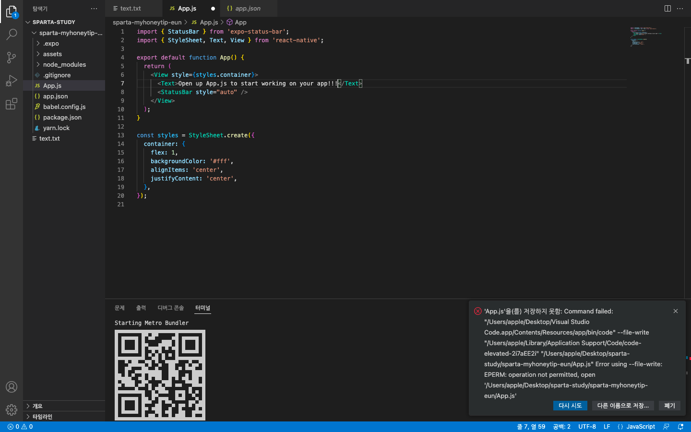Click 'Starting Metro Bundler' terminal text
The image size is (691, 432).
152,323
